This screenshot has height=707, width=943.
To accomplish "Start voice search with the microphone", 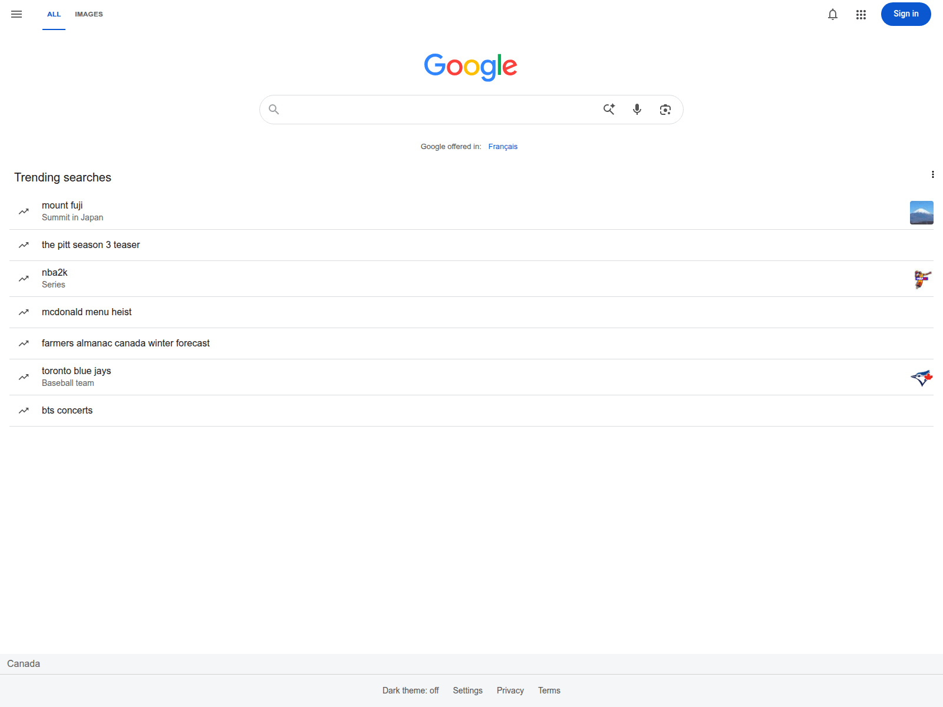I will coord(637,110).
